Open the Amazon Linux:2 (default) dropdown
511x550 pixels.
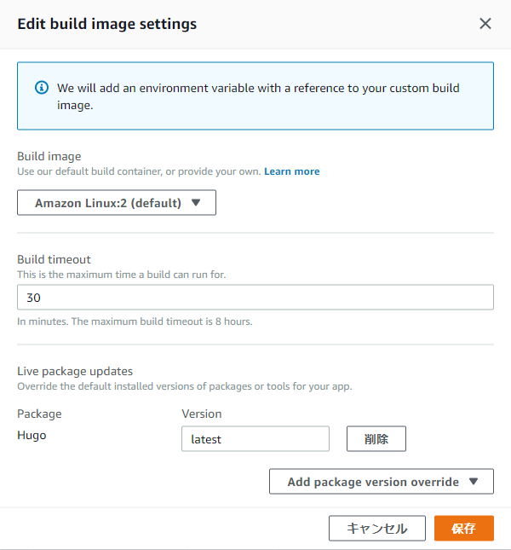(x=117, y=202)
